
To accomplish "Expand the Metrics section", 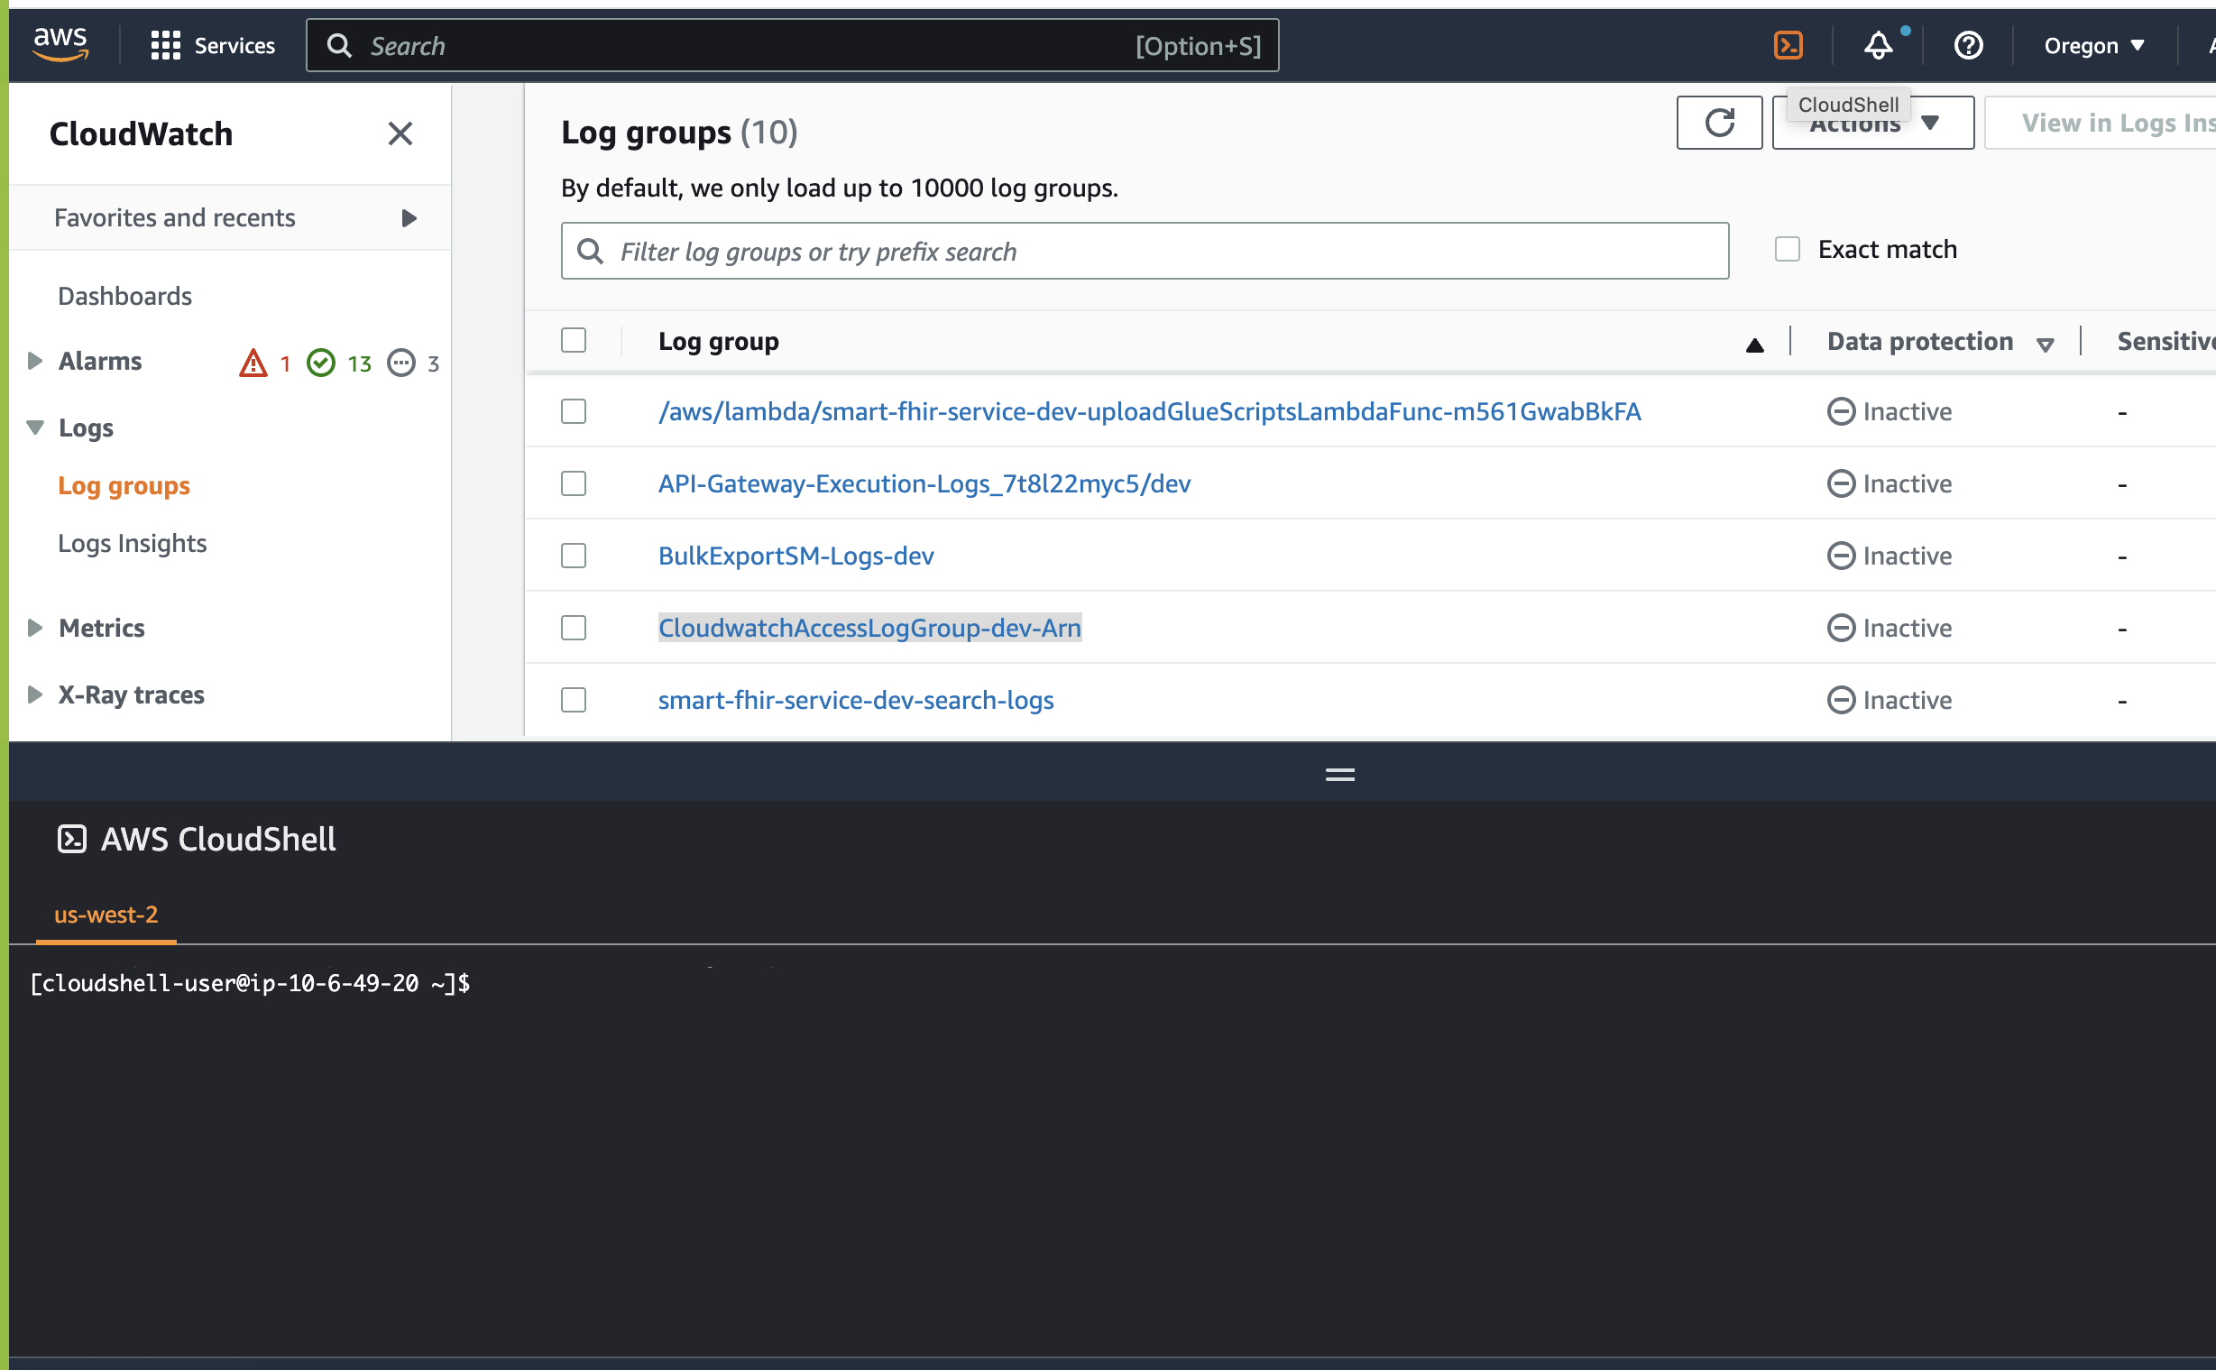I will [34, 627].
